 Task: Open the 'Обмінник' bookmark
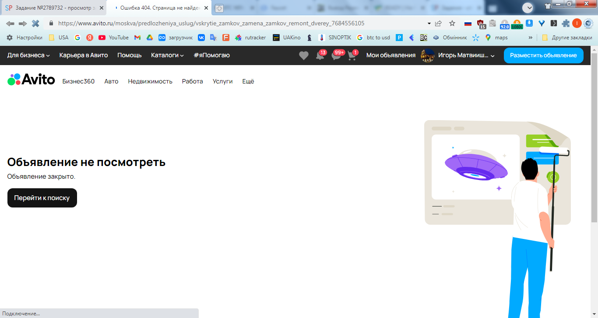tap(450, 38)
